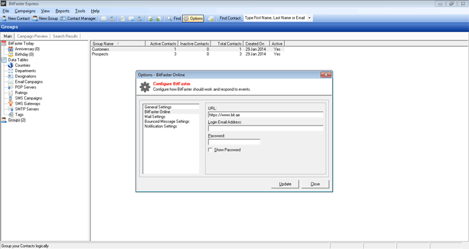Click the SMS Campaigns icon in the tree
Image resolution: width=469 pixels, height=249 pixels.
[11, 98]
